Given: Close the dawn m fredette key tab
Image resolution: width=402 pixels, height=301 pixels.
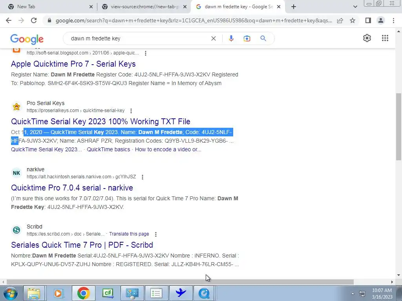Looking at the screenshot, I should coord(279,7).
